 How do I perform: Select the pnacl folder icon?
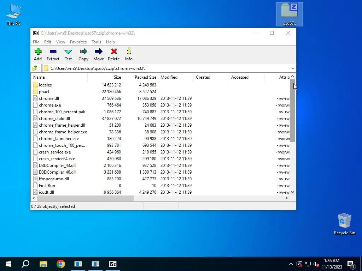coord(35,91)
